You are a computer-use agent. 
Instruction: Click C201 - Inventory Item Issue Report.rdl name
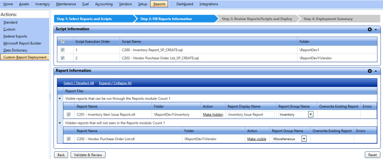coord(106,115)
